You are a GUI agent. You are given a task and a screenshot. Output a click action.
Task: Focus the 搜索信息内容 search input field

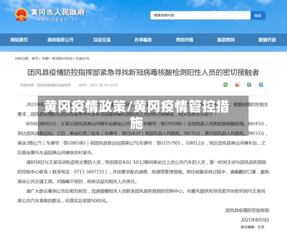tap(200, 15)
